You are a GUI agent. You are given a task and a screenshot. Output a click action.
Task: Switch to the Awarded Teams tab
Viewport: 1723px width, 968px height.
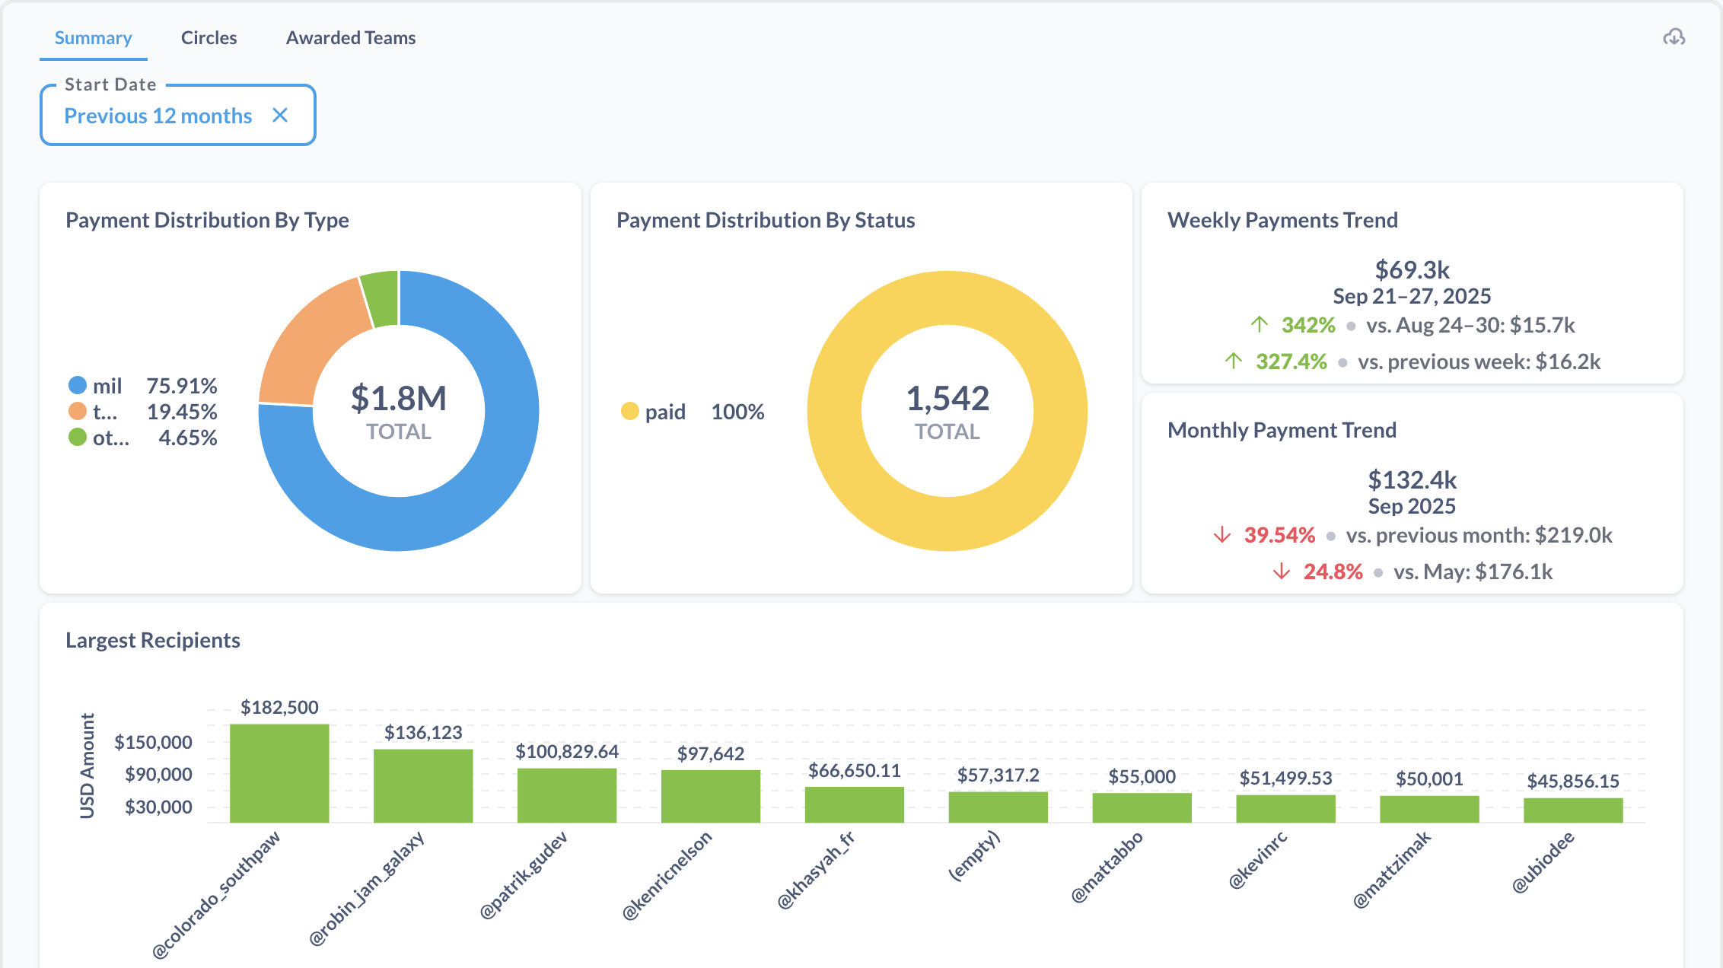[x=351, y=38]
